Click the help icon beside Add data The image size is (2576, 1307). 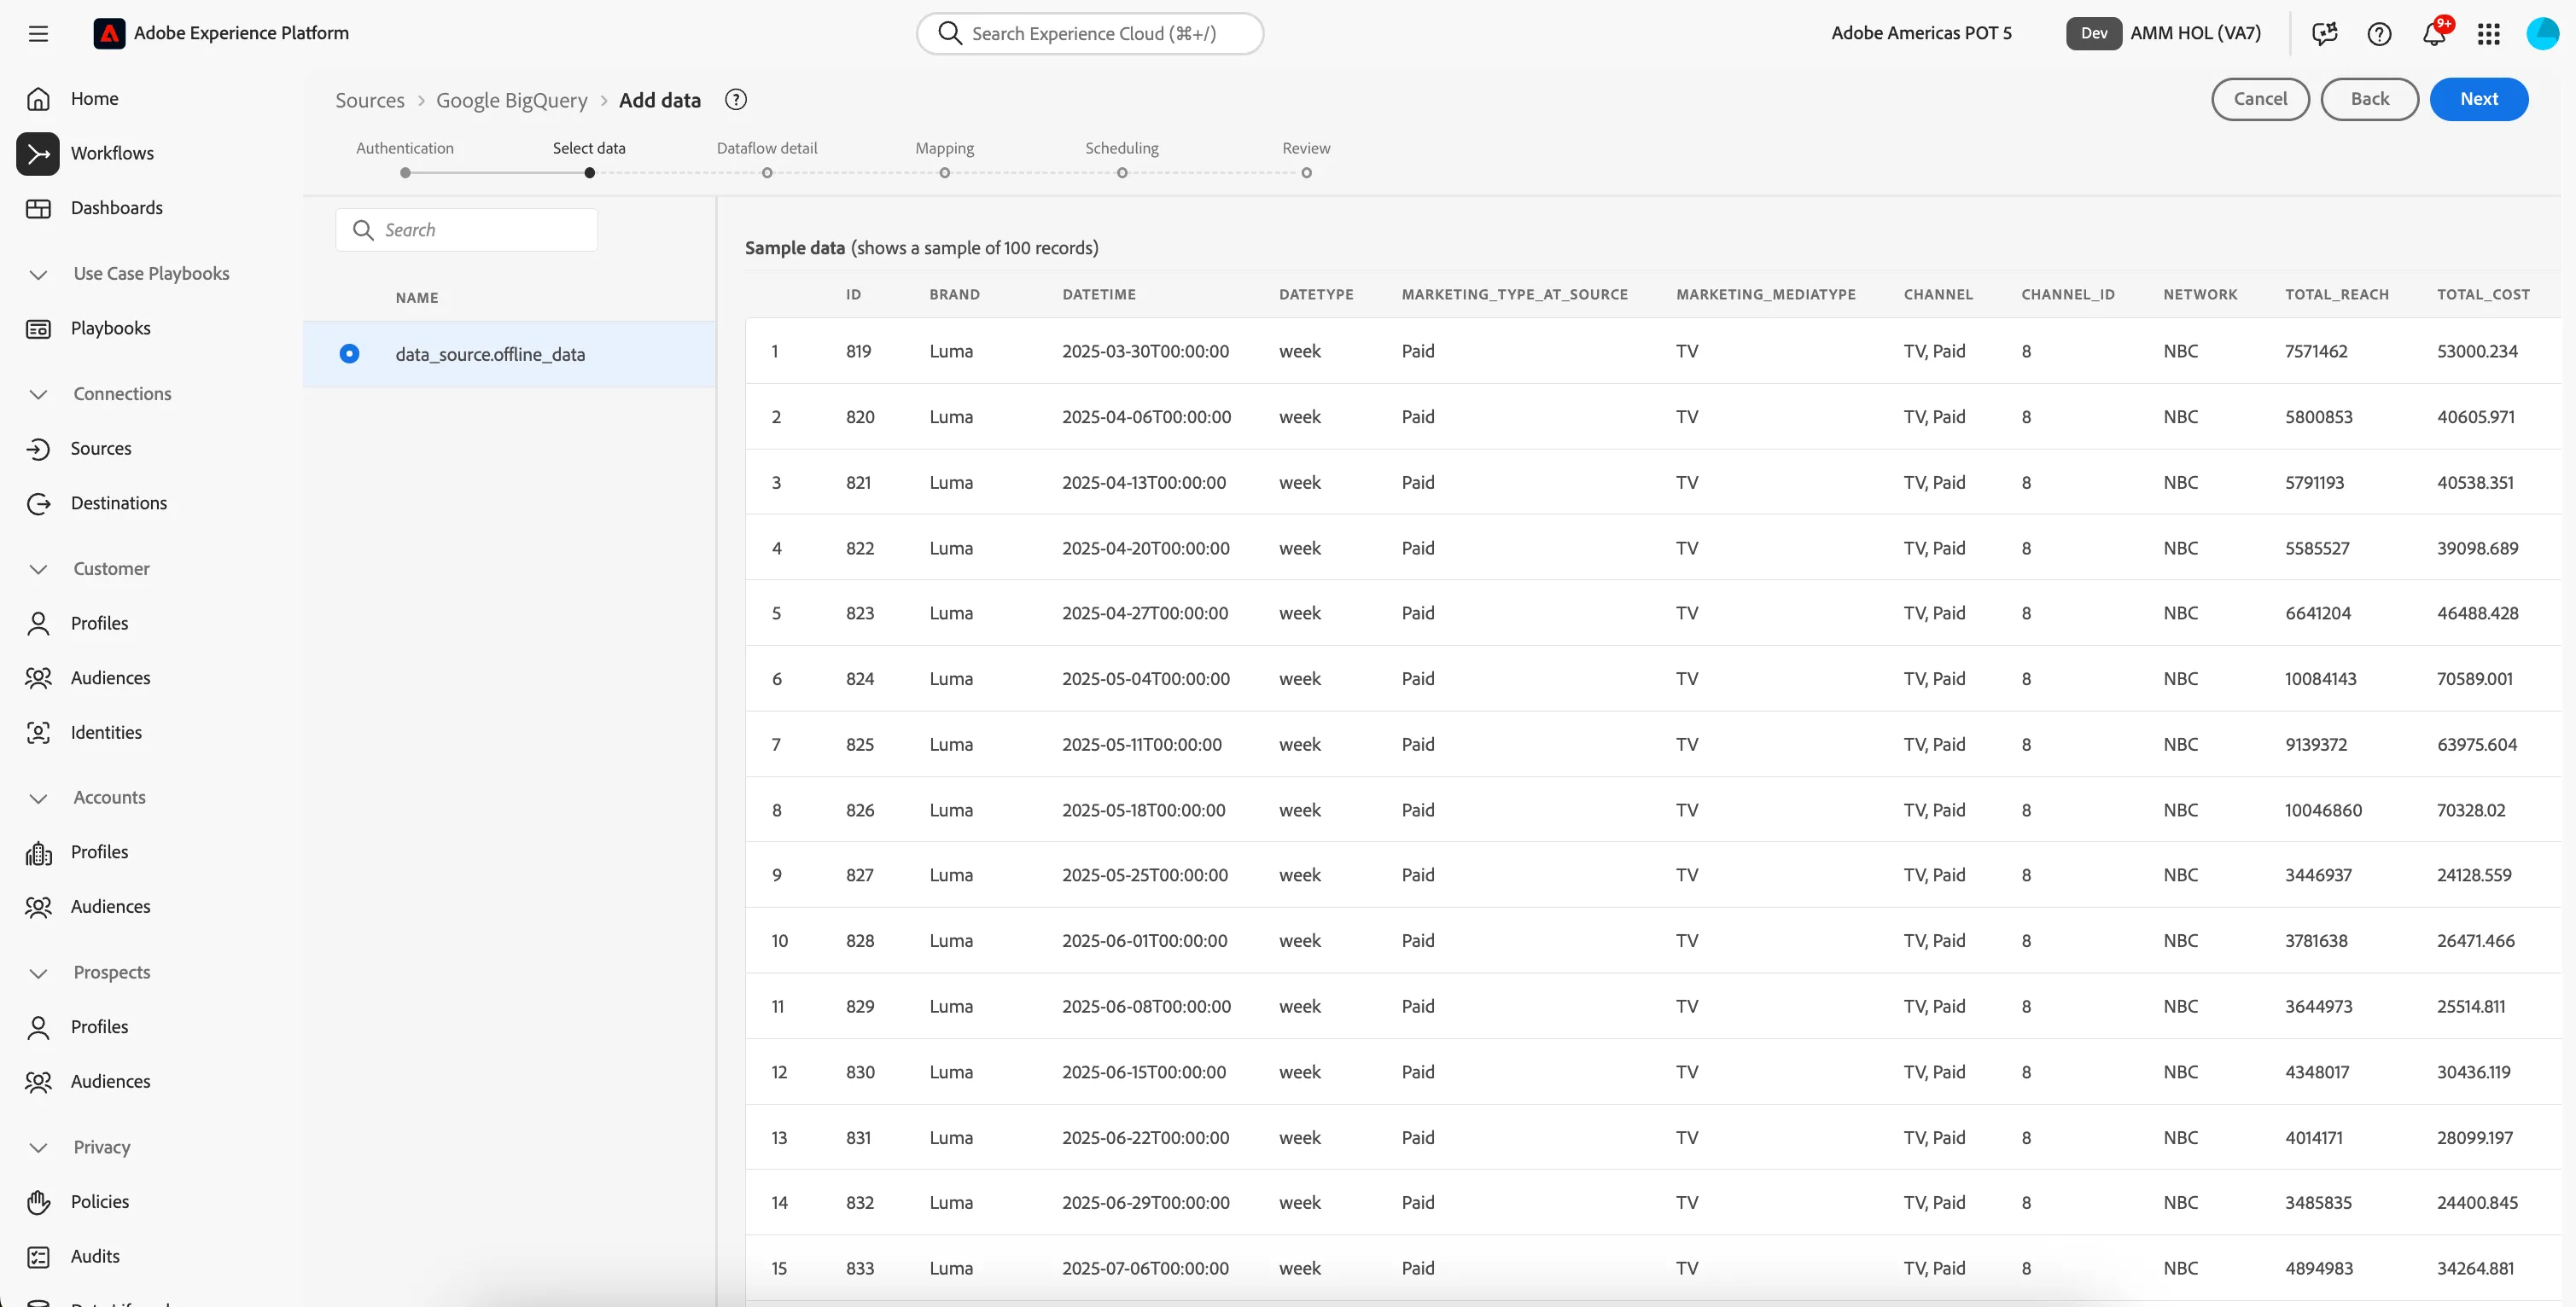pyautogui.click(x=736, y=100)
